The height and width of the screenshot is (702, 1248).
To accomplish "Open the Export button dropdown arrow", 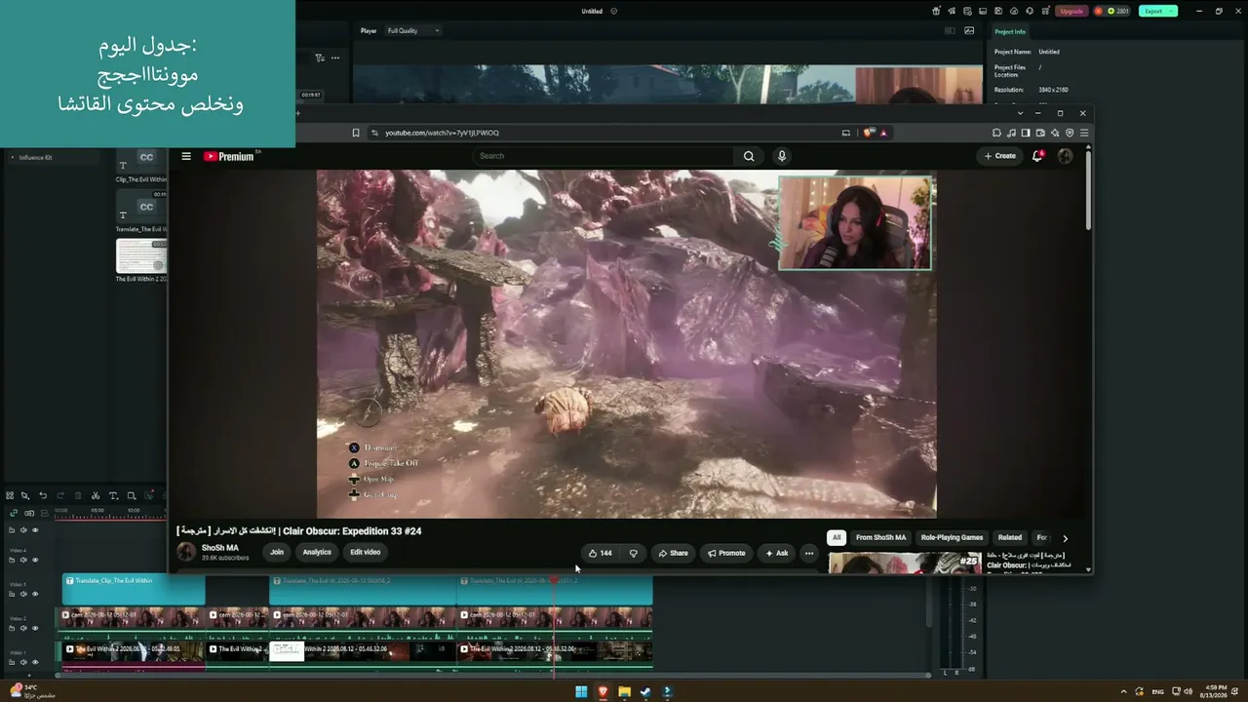I will click(x=1172, y=11).
